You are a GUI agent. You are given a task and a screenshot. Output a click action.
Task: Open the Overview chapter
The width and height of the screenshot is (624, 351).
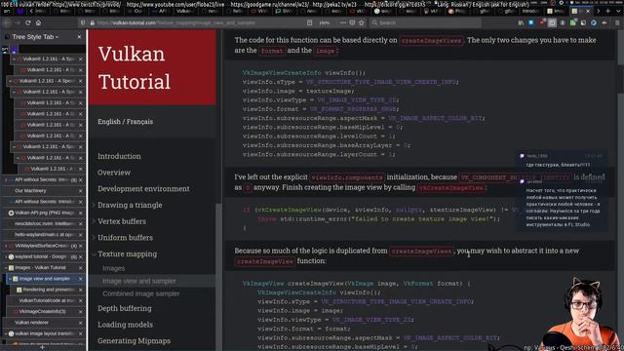(114, 173)
